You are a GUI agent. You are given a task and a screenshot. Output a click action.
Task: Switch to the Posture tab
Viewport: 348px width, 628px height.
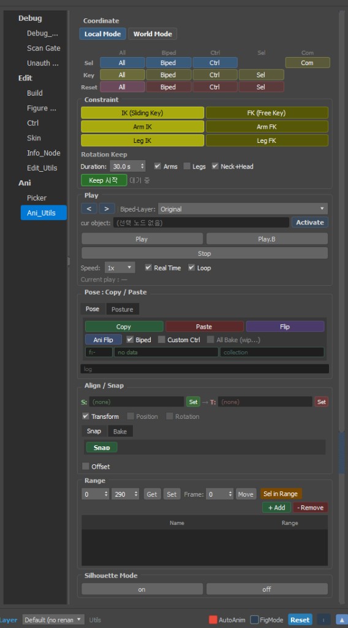click(123, 309)
